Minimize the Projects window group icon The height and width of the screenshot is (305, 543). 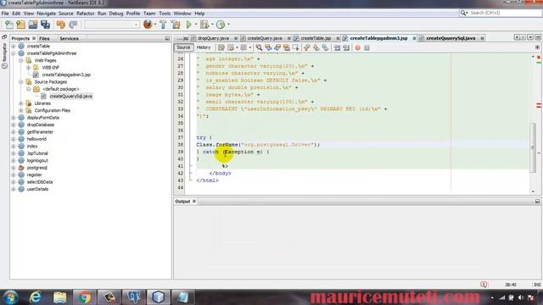[167, 38]
